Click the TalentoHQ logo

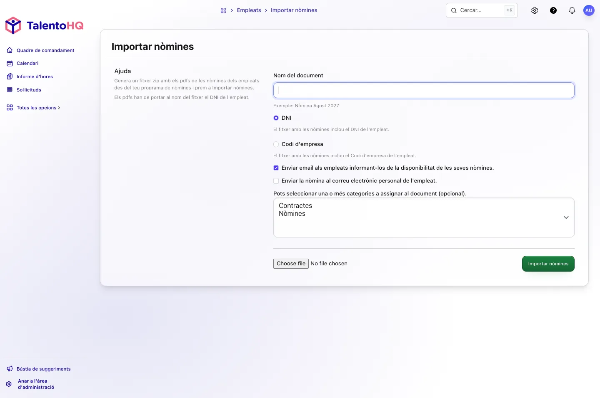44,25
